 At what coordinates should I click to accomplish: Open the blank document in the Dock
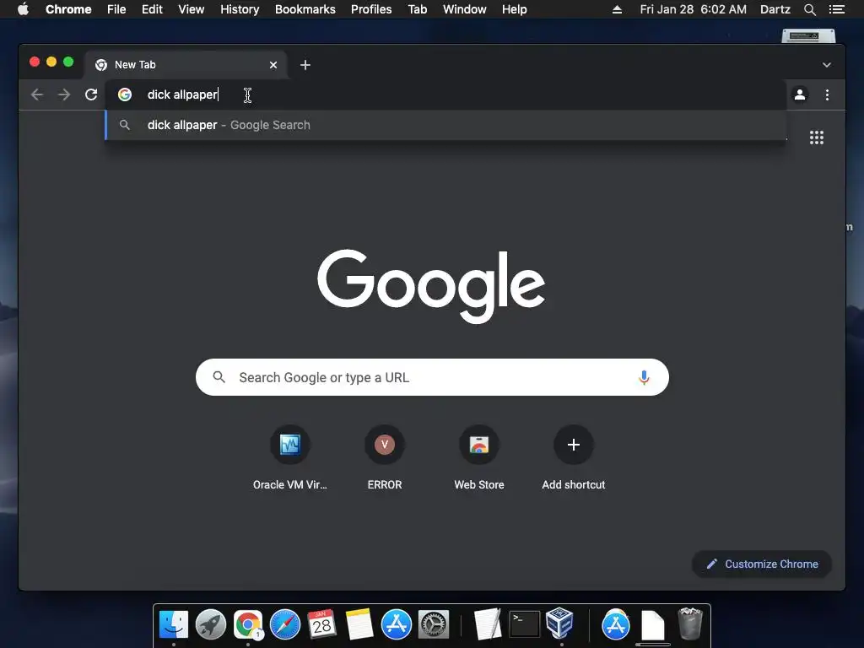tap(653, 624)
